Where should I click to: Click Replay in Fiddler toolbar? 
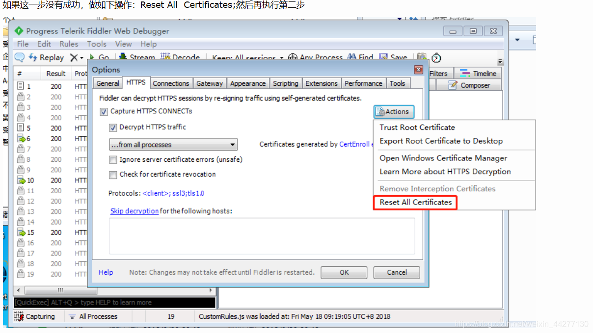47,57
